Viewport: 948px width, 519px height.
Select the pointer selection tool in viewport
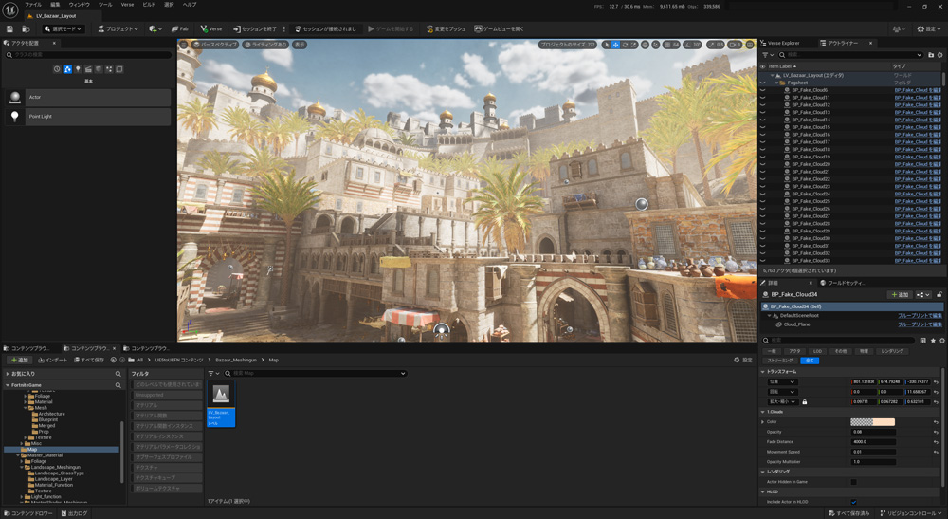click(x=607, y=45)
